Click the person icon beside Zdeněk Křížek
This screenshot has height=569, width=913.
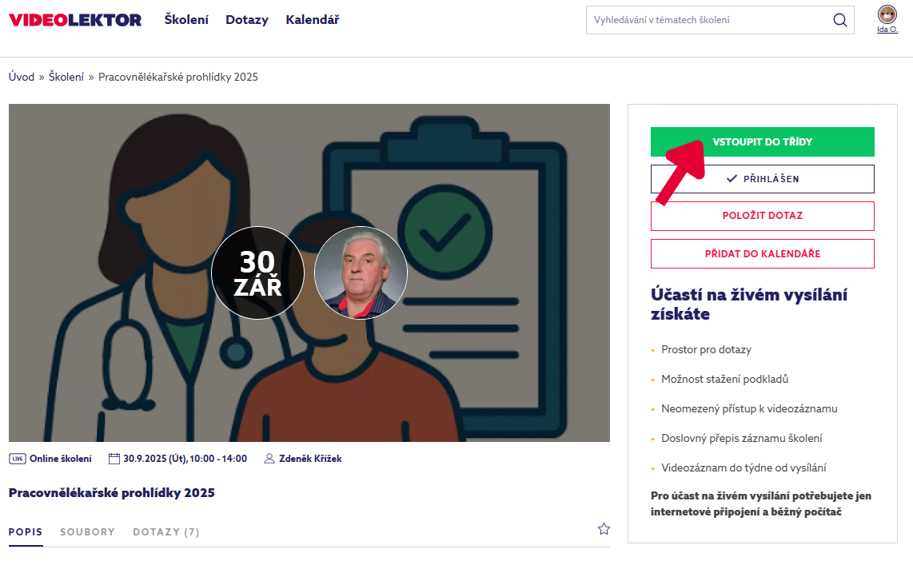269,459
